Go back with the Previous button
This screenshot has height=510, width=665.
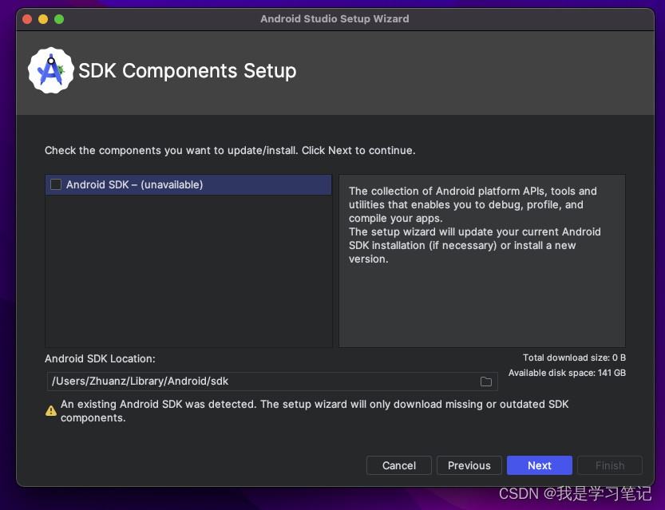click(x=469, y=465)
